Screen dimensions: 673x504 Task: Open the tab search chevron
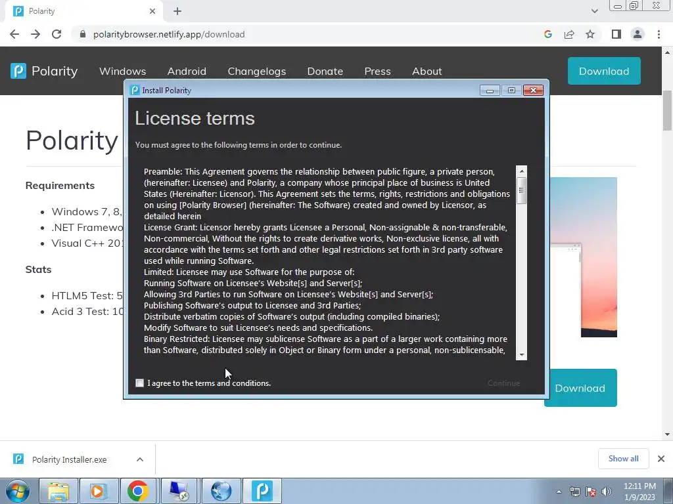(594, 11)
